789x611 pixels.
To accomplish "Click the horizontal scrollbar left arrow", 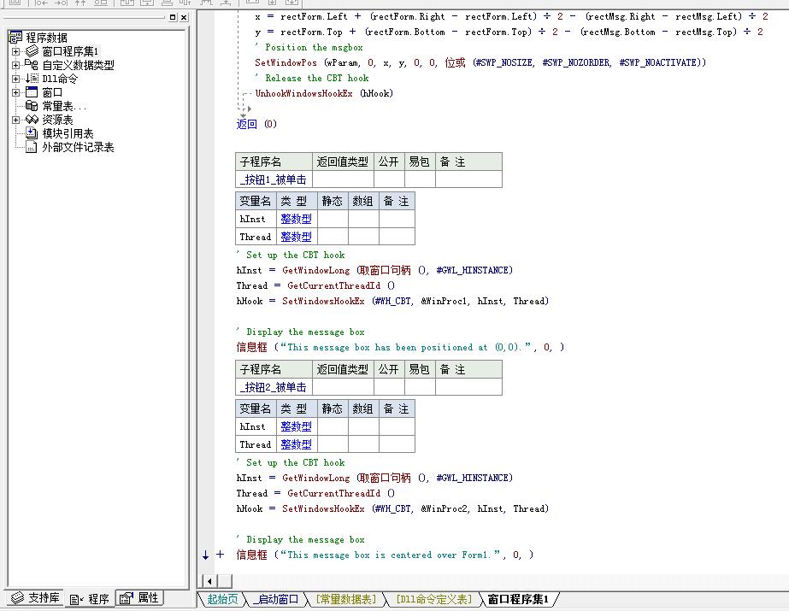I will (x=209, y=581).
